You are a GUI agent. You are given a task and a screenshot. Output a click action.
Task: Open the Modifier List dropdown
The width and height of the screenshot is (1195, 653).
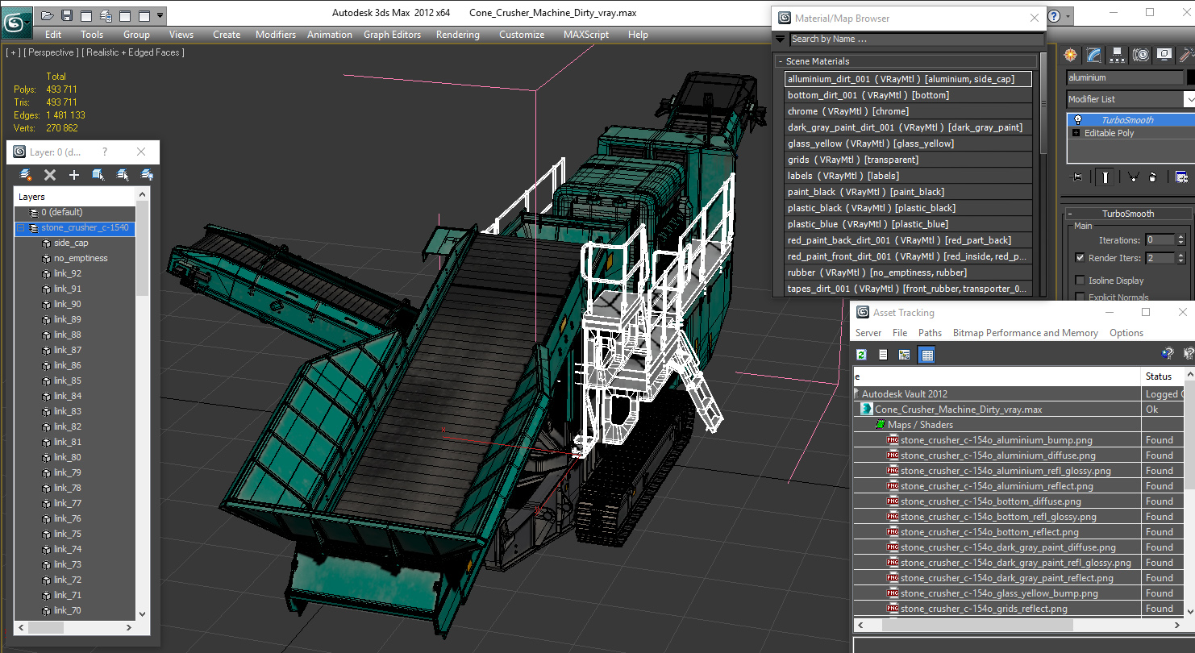(x=1189, y=99)
